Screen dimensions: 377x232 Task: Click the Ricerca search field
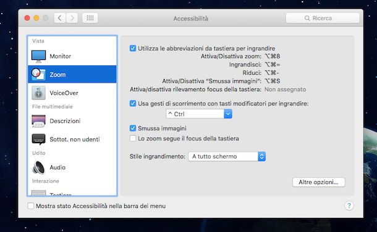[323, 18]
